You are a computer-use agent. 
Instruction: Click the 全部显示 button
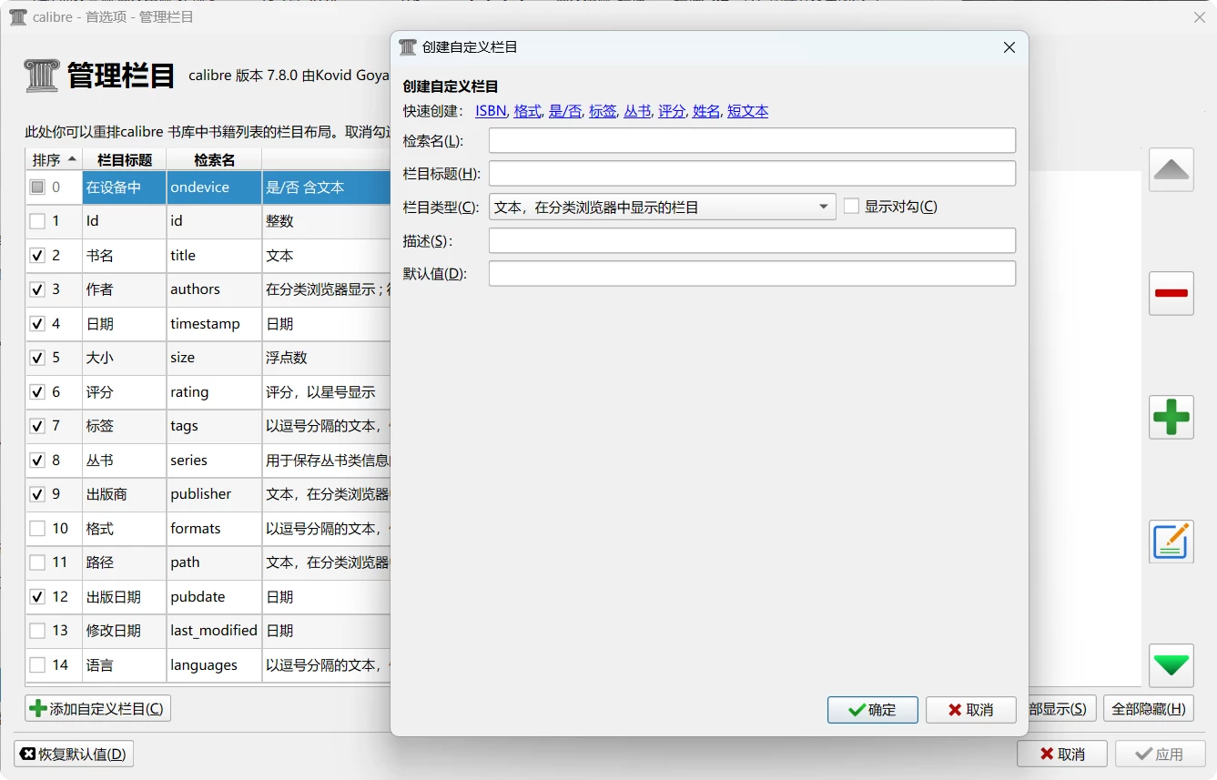pyautogui.click(x=1061, y=708)
